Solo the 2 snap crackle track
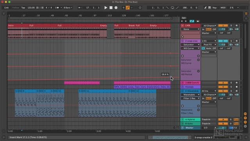 coord(231,41)
